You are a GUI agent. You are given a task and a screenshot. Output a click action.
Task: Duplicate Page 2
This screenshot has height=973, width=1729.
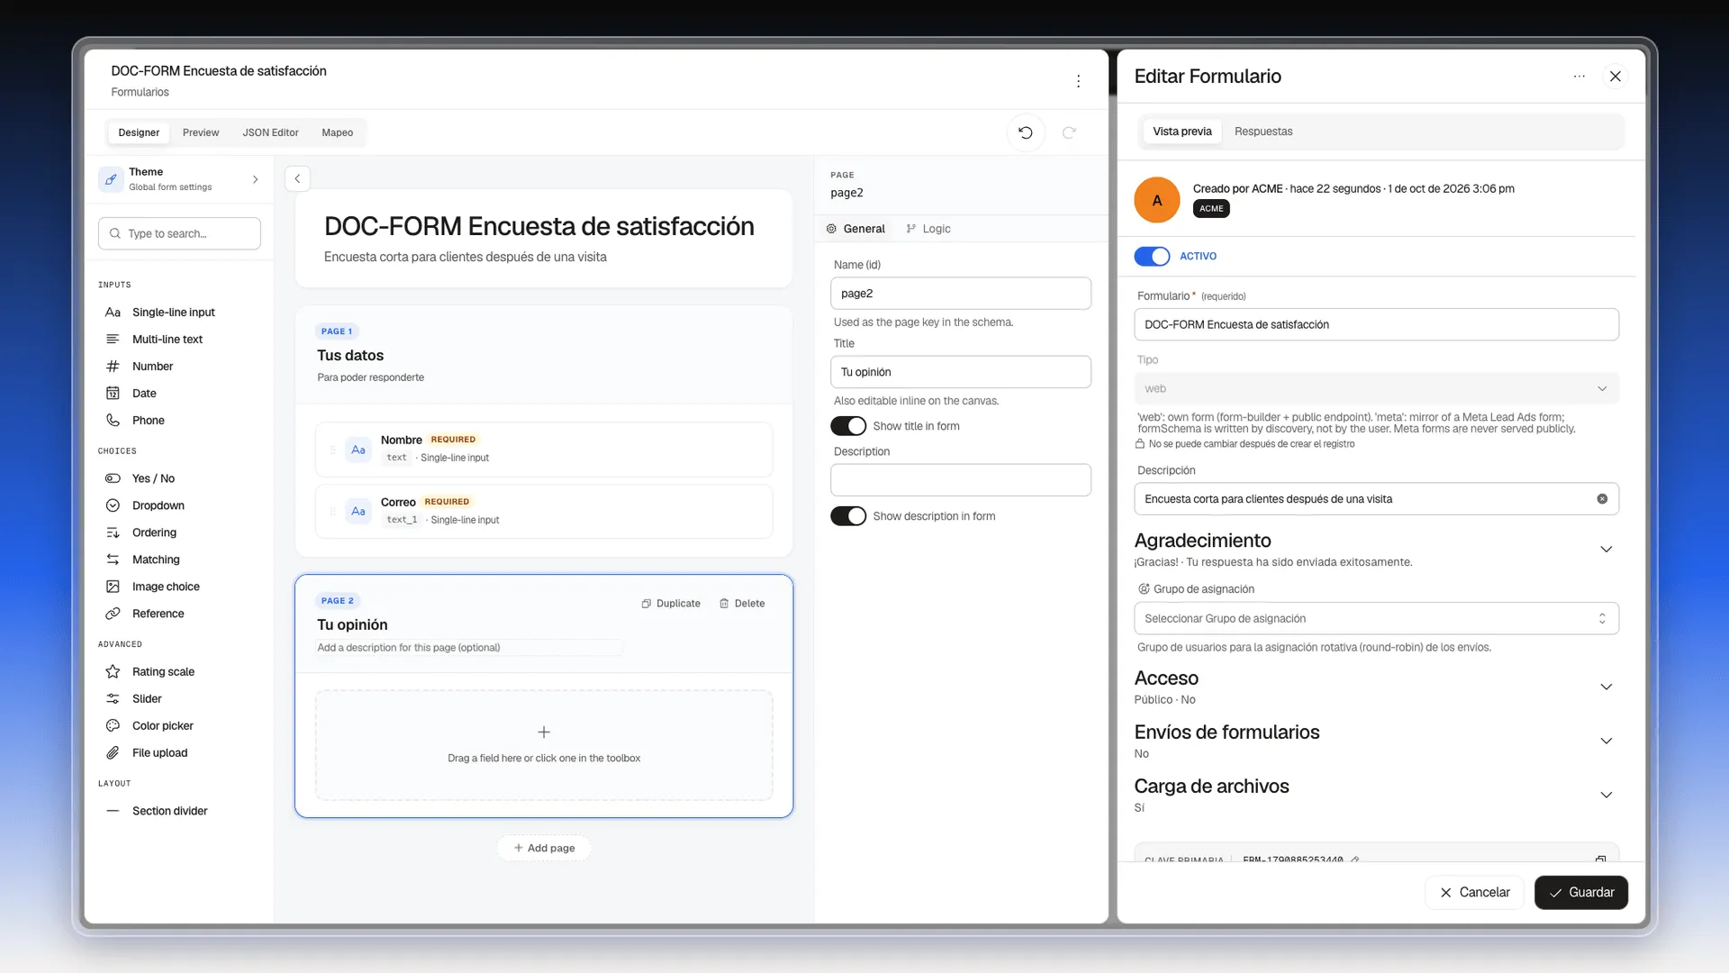(671, 604)
